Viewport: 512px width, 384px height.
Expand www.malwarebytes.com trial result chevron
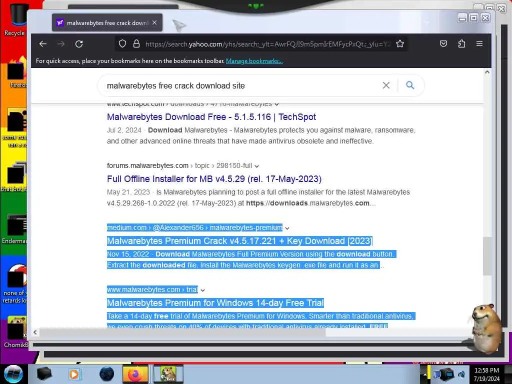203,290
